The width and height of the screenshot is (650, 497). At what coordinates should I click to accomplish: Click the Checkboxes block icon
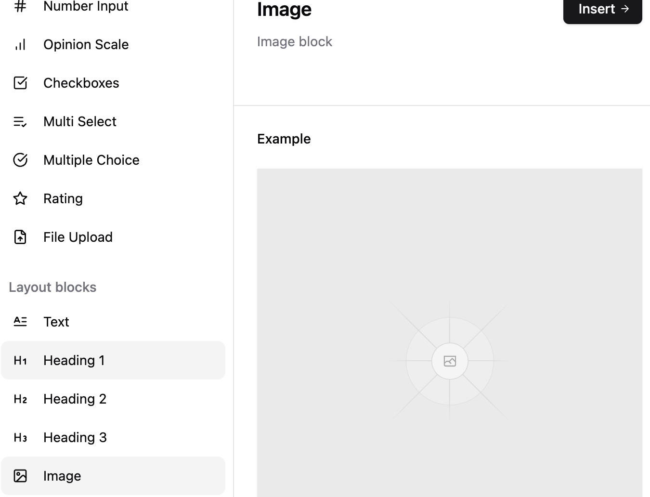pyautogui.click(x=20, y=83)
